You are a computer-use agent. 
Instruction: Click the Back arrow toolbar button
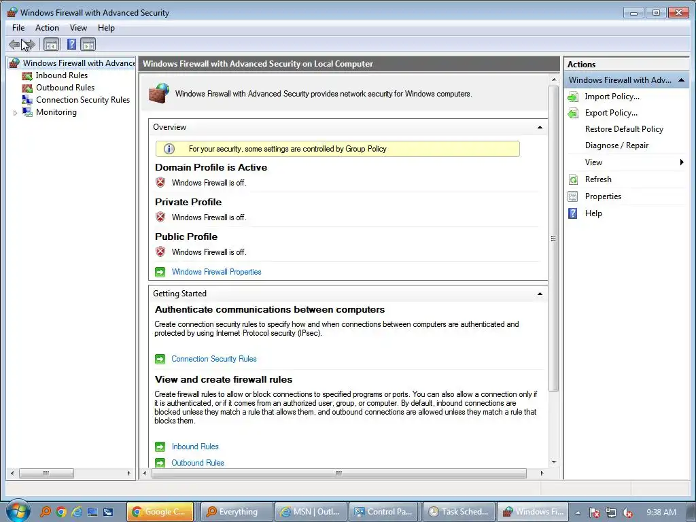(14, 44)
